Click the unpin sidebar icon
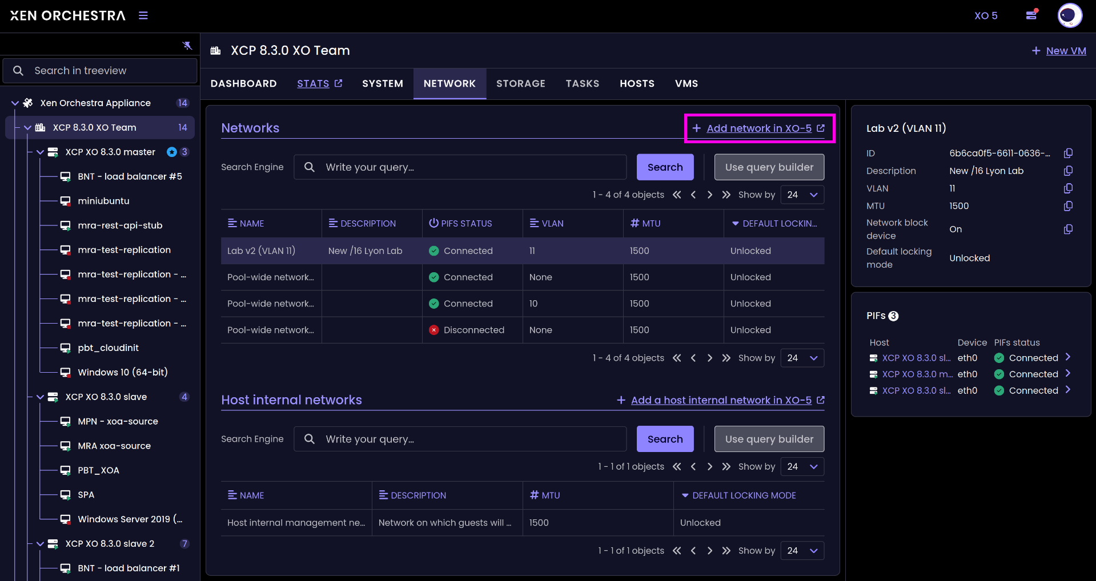This screenshot has height=581, width=1096. pos(187,46)
